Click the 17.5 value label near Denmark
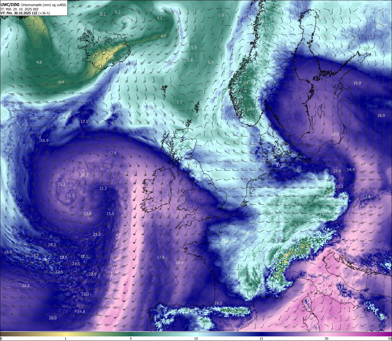The height and width of the screenshot is (341, 392). point(280,165)
